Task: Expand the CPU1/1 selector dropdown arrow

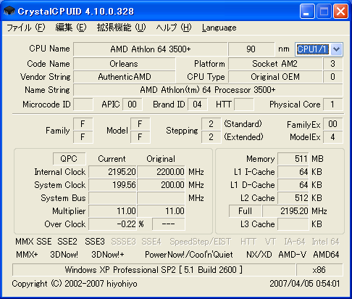Action: click(x=337, y=49)
